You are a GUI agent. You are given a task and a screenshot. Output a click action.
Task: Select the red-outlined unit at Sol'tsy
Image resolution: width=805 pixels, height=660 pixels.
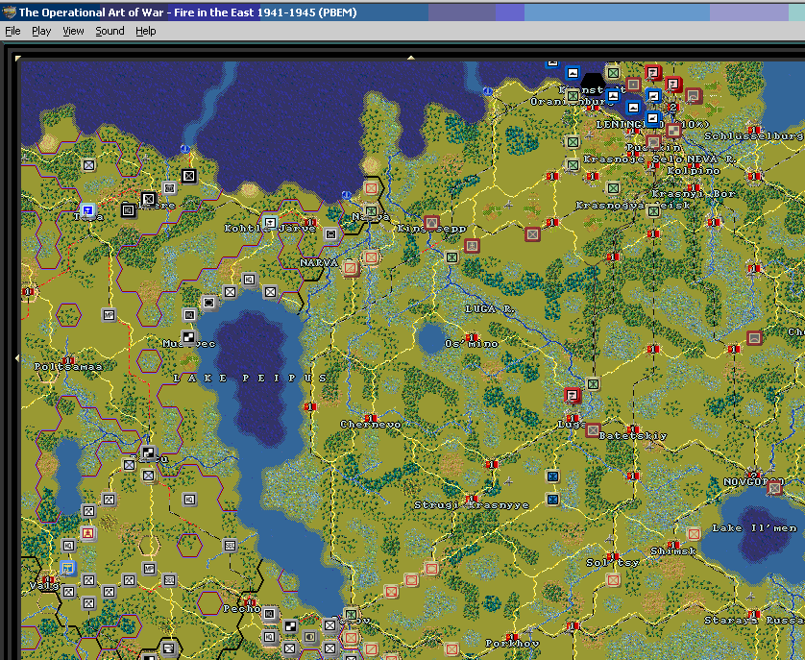click(x=613, y=580)
